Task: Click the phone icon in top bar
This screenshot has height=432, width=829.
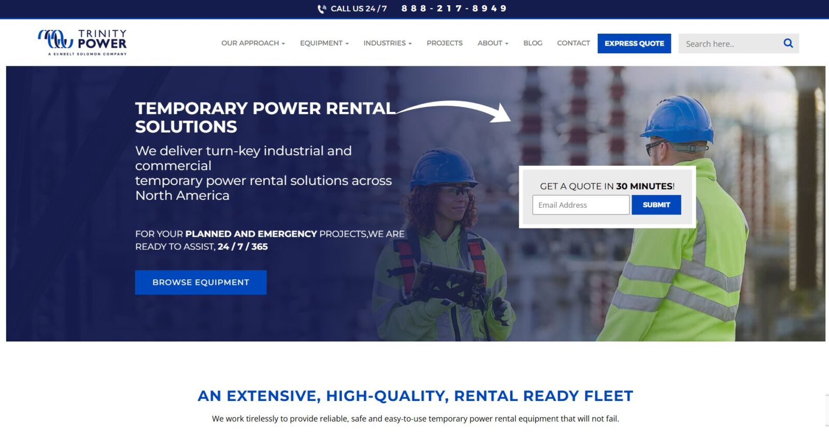Action: [x=322, y=9]
